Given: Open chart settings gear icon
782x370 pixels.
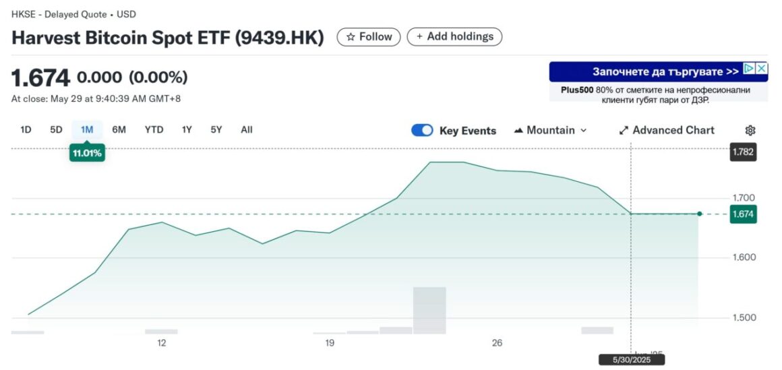Looking at the screenshot, I should [750, 131].
